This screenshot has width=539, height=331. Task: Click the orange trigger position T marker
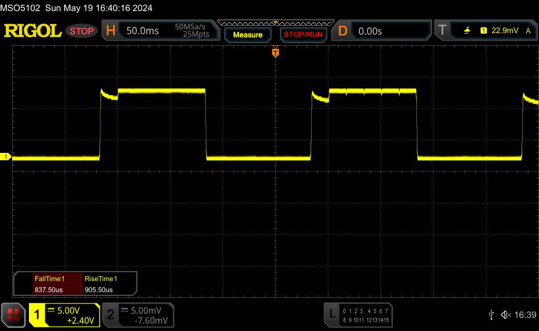coord(275,52)
